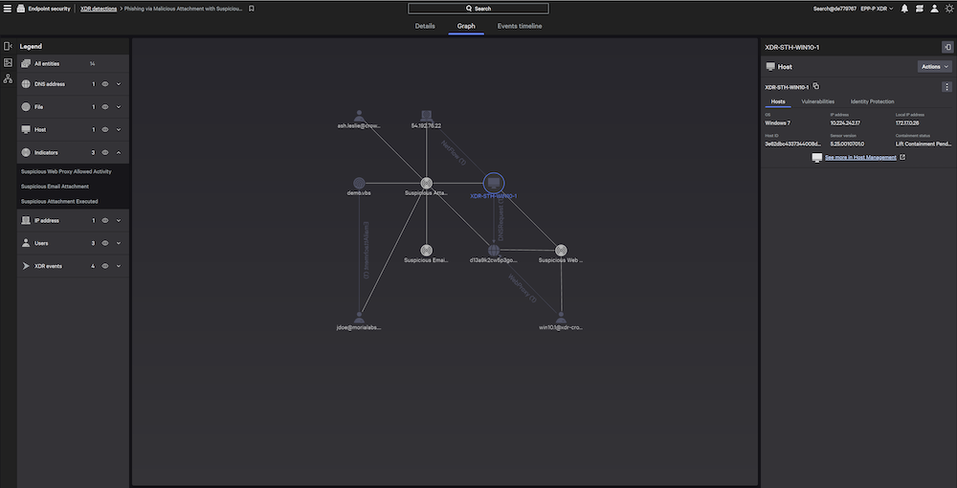This screenshot has width=957, height=488.
Task: Expand the DNS address legend group
Action: click(119, 84)
